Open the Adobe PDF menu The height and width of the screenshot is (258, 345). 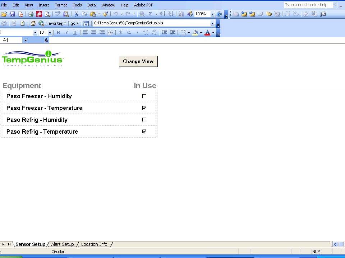click(x=144, y=5)
